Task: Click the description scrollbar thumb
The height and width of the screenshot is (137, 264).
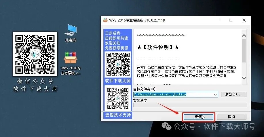Action: click(x=244, y=51)
